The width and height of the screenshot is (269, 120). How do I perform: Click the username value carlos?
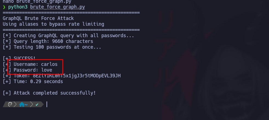[49, 64]
